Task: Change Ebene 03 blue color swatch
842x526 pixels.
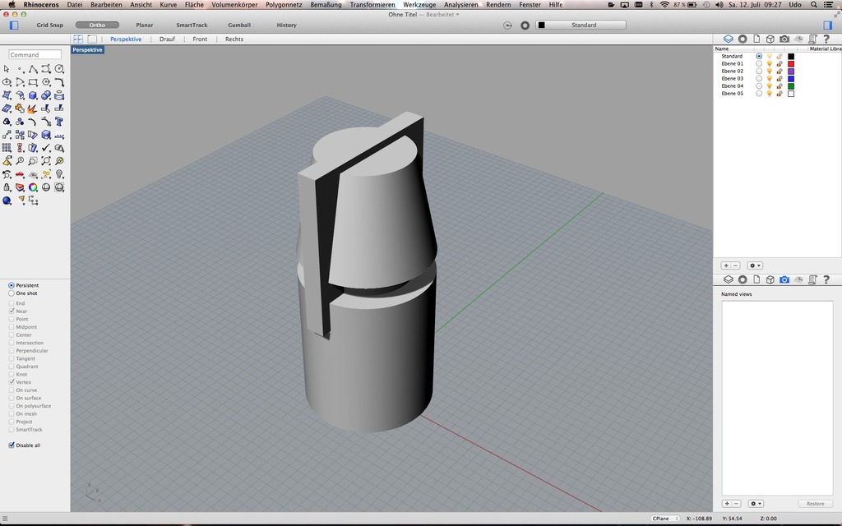Action: (x=791, y=79)
